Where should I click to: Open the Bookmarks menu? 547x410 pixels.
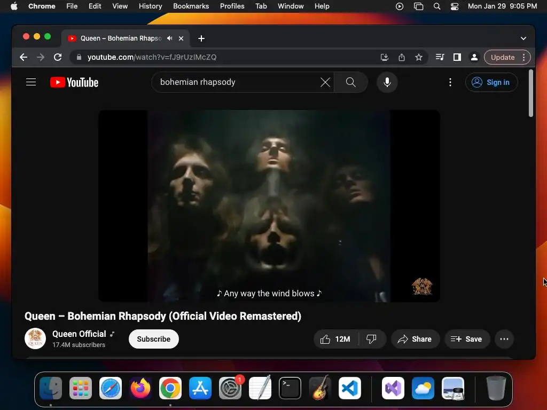click(191, 6)
